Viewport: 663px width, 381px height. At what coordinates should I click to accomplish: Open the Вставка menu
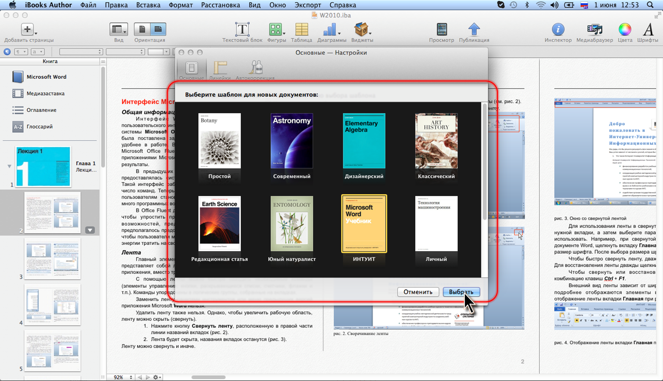point(148,5)
